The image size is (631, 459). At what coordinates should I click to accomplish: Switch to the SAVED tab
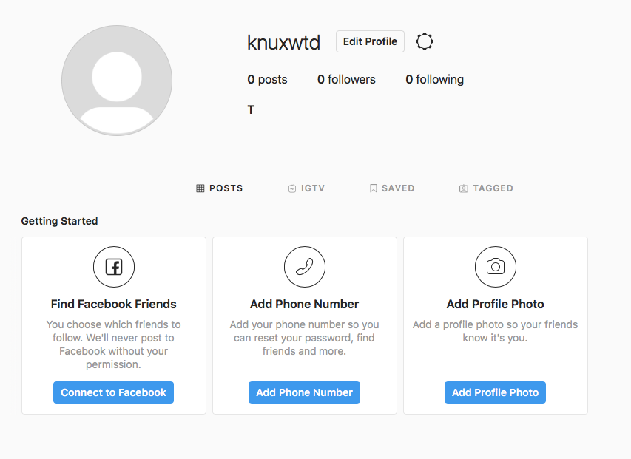click(x=392, y=188)
